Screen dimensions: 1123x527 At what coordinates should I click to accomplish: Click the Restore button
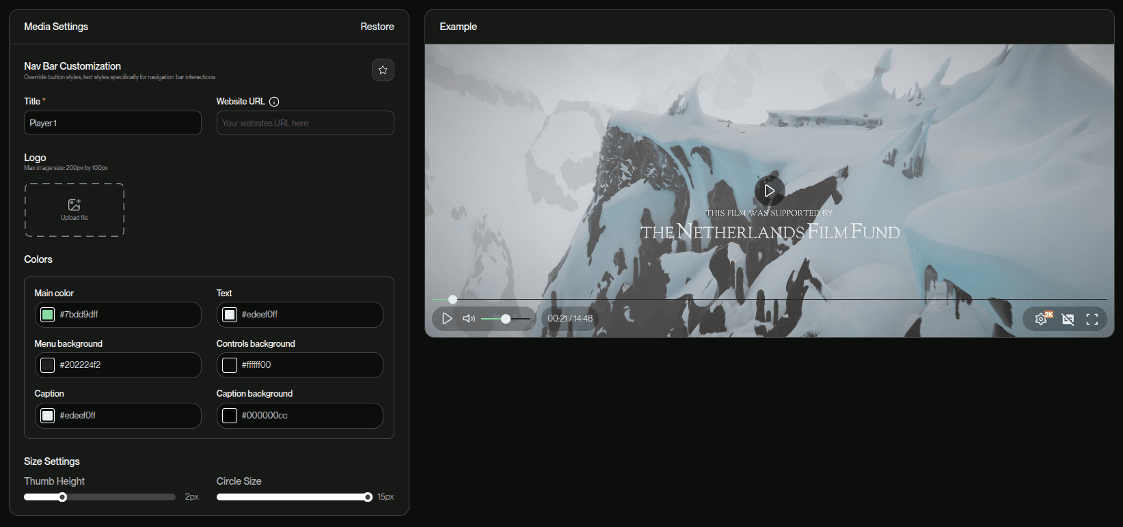click(x=377, y=27)
